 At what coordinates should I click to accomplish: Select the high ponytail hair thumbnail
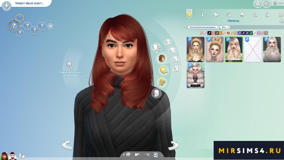coord(196,49)
